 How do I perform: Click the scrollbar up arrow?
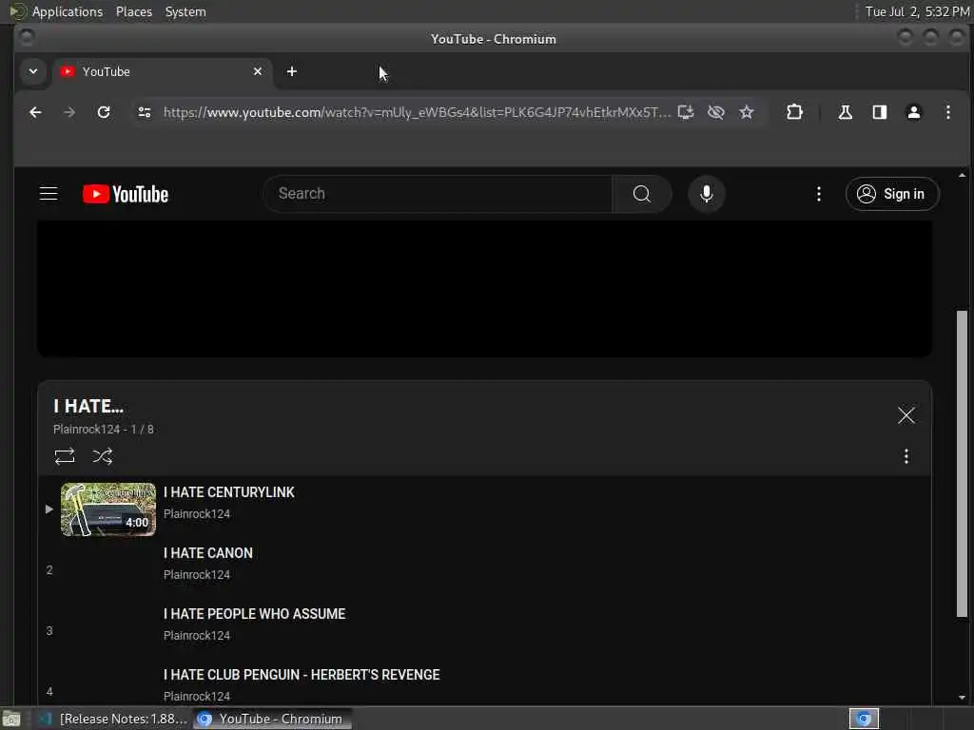click(962, 175)
